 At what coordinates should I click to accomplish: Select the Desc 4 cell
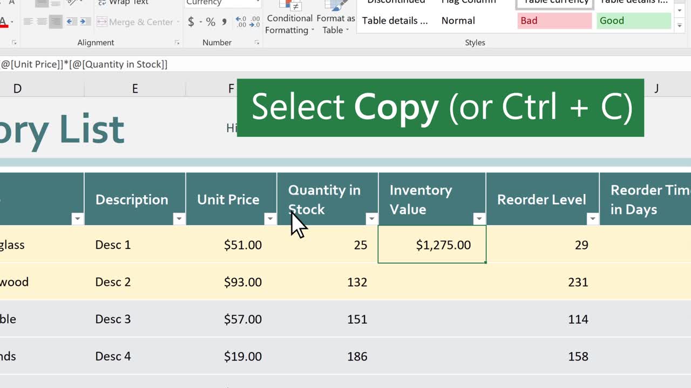pos(135,356)
